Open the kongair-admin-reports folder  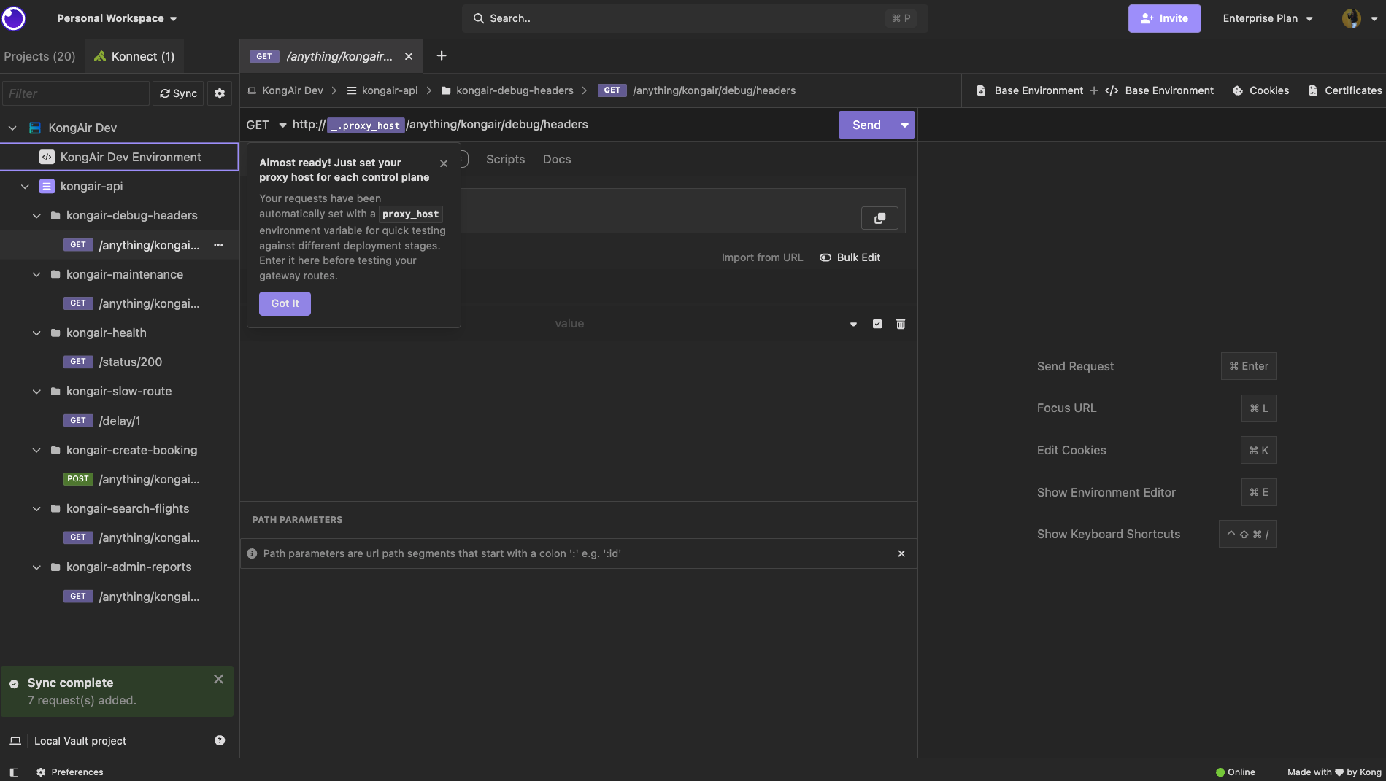tap(119, 567)
